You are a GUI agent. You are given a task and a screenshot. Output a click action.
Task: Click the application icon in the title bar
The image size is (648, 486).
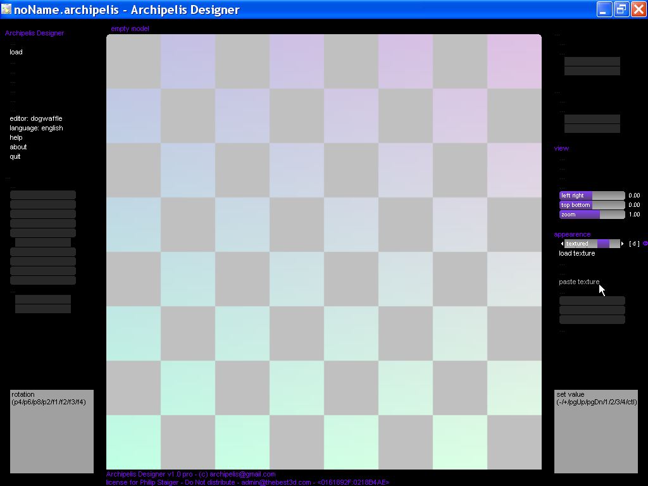[6, 9]
